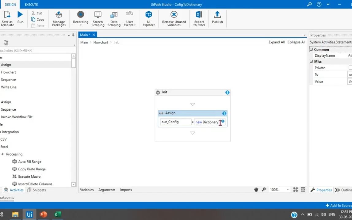
Task: Click the copy icon in Activities panel
Action: click(x=6, y=43)
